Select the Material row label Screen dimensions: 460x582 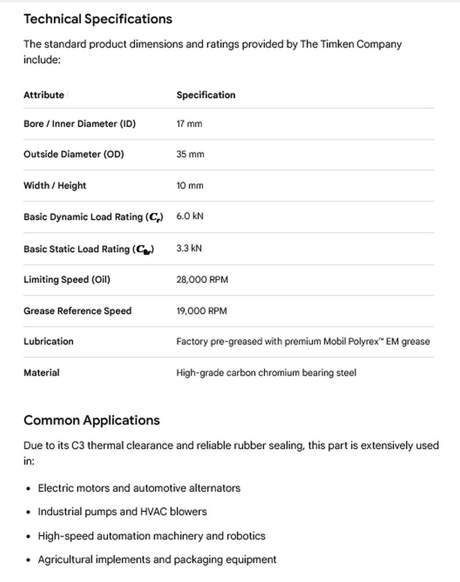pos(41,373)
